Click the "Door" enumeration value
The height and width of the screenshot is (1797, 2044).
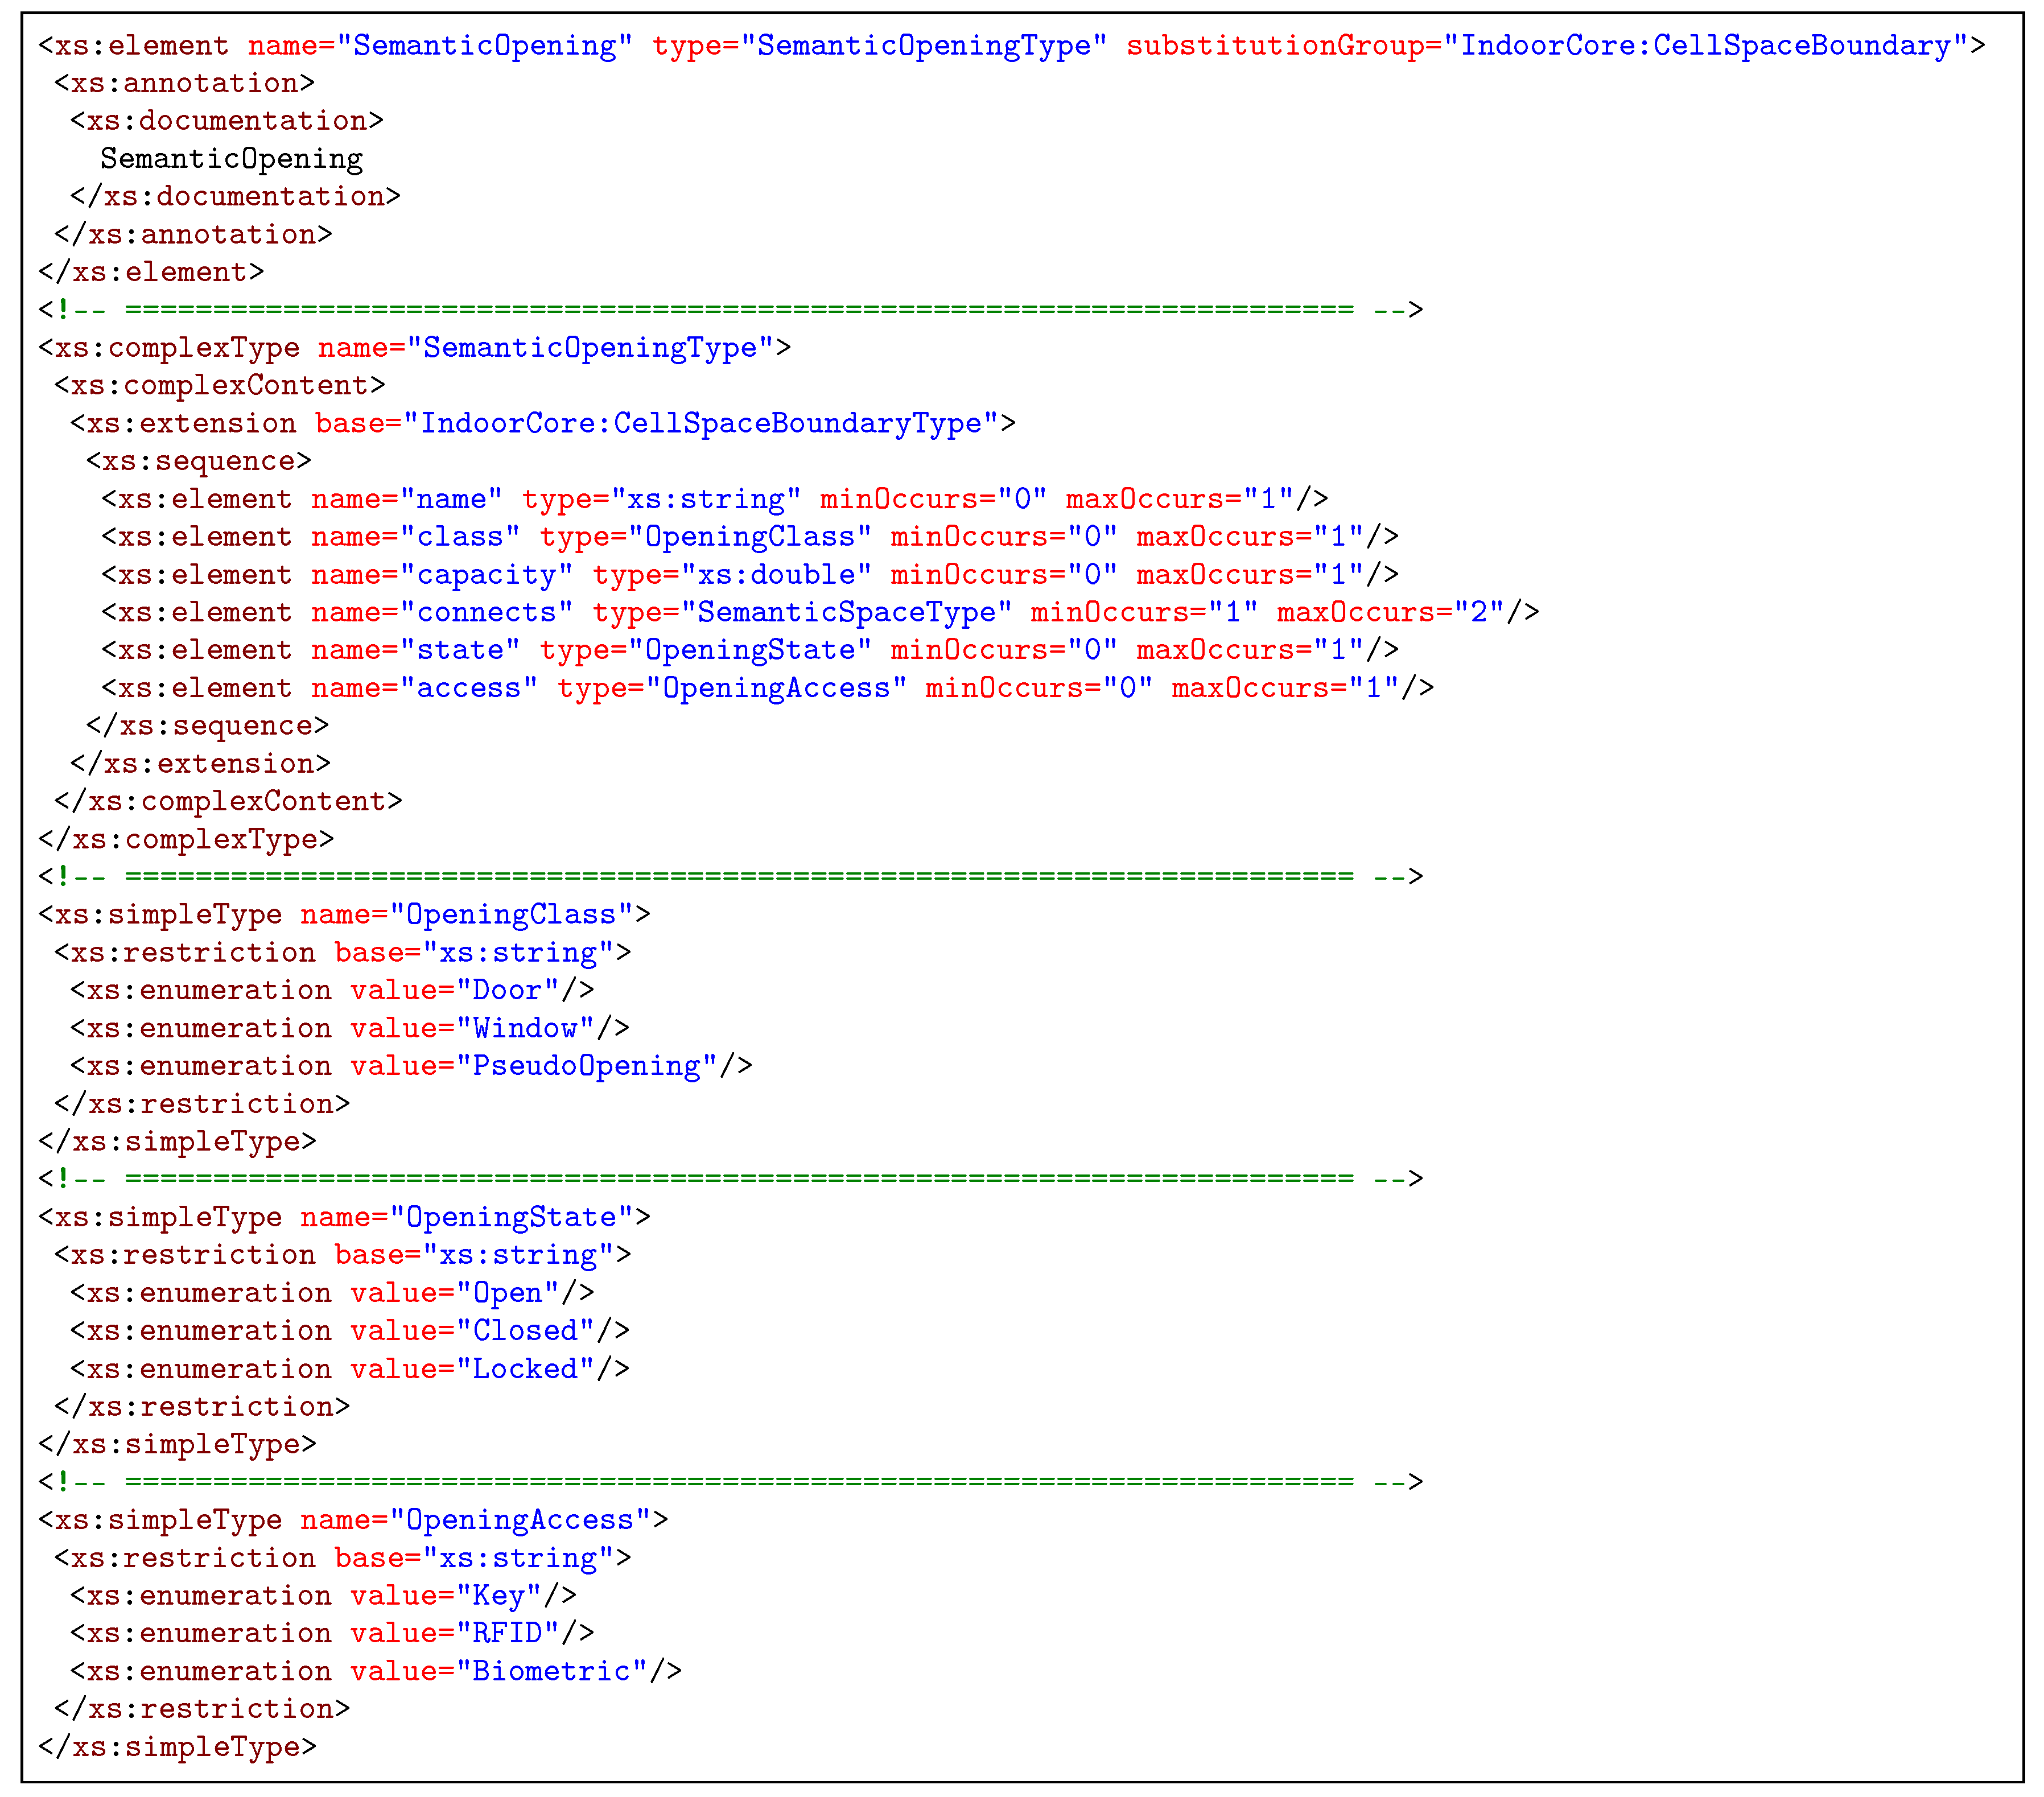click(507, 991)
